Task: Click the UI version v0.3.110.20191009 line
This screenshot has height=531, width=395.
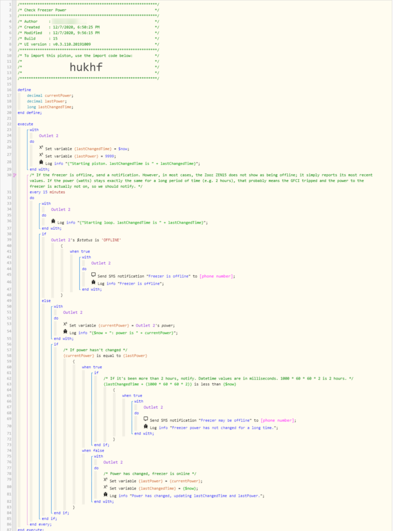Action: (x=54, y=45)
